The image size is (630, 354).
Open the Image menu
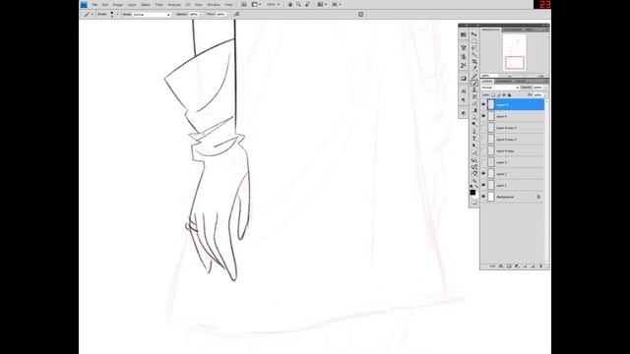(x=118, y=4)
